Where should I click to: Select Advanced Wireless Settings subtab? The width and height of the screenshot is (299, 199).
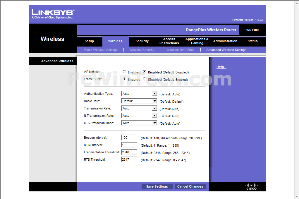click(x=226, y=50)
